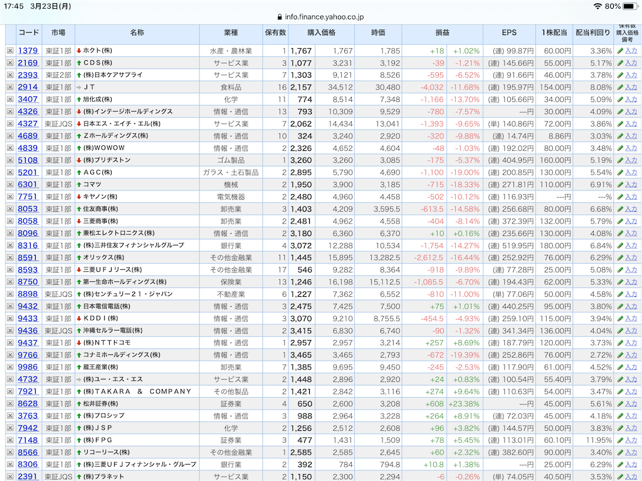Viewport: 642px width, 481px height.
Task: Tap the battery indicator in status bar
Action: pyautogui.click(x=629, y=6)
